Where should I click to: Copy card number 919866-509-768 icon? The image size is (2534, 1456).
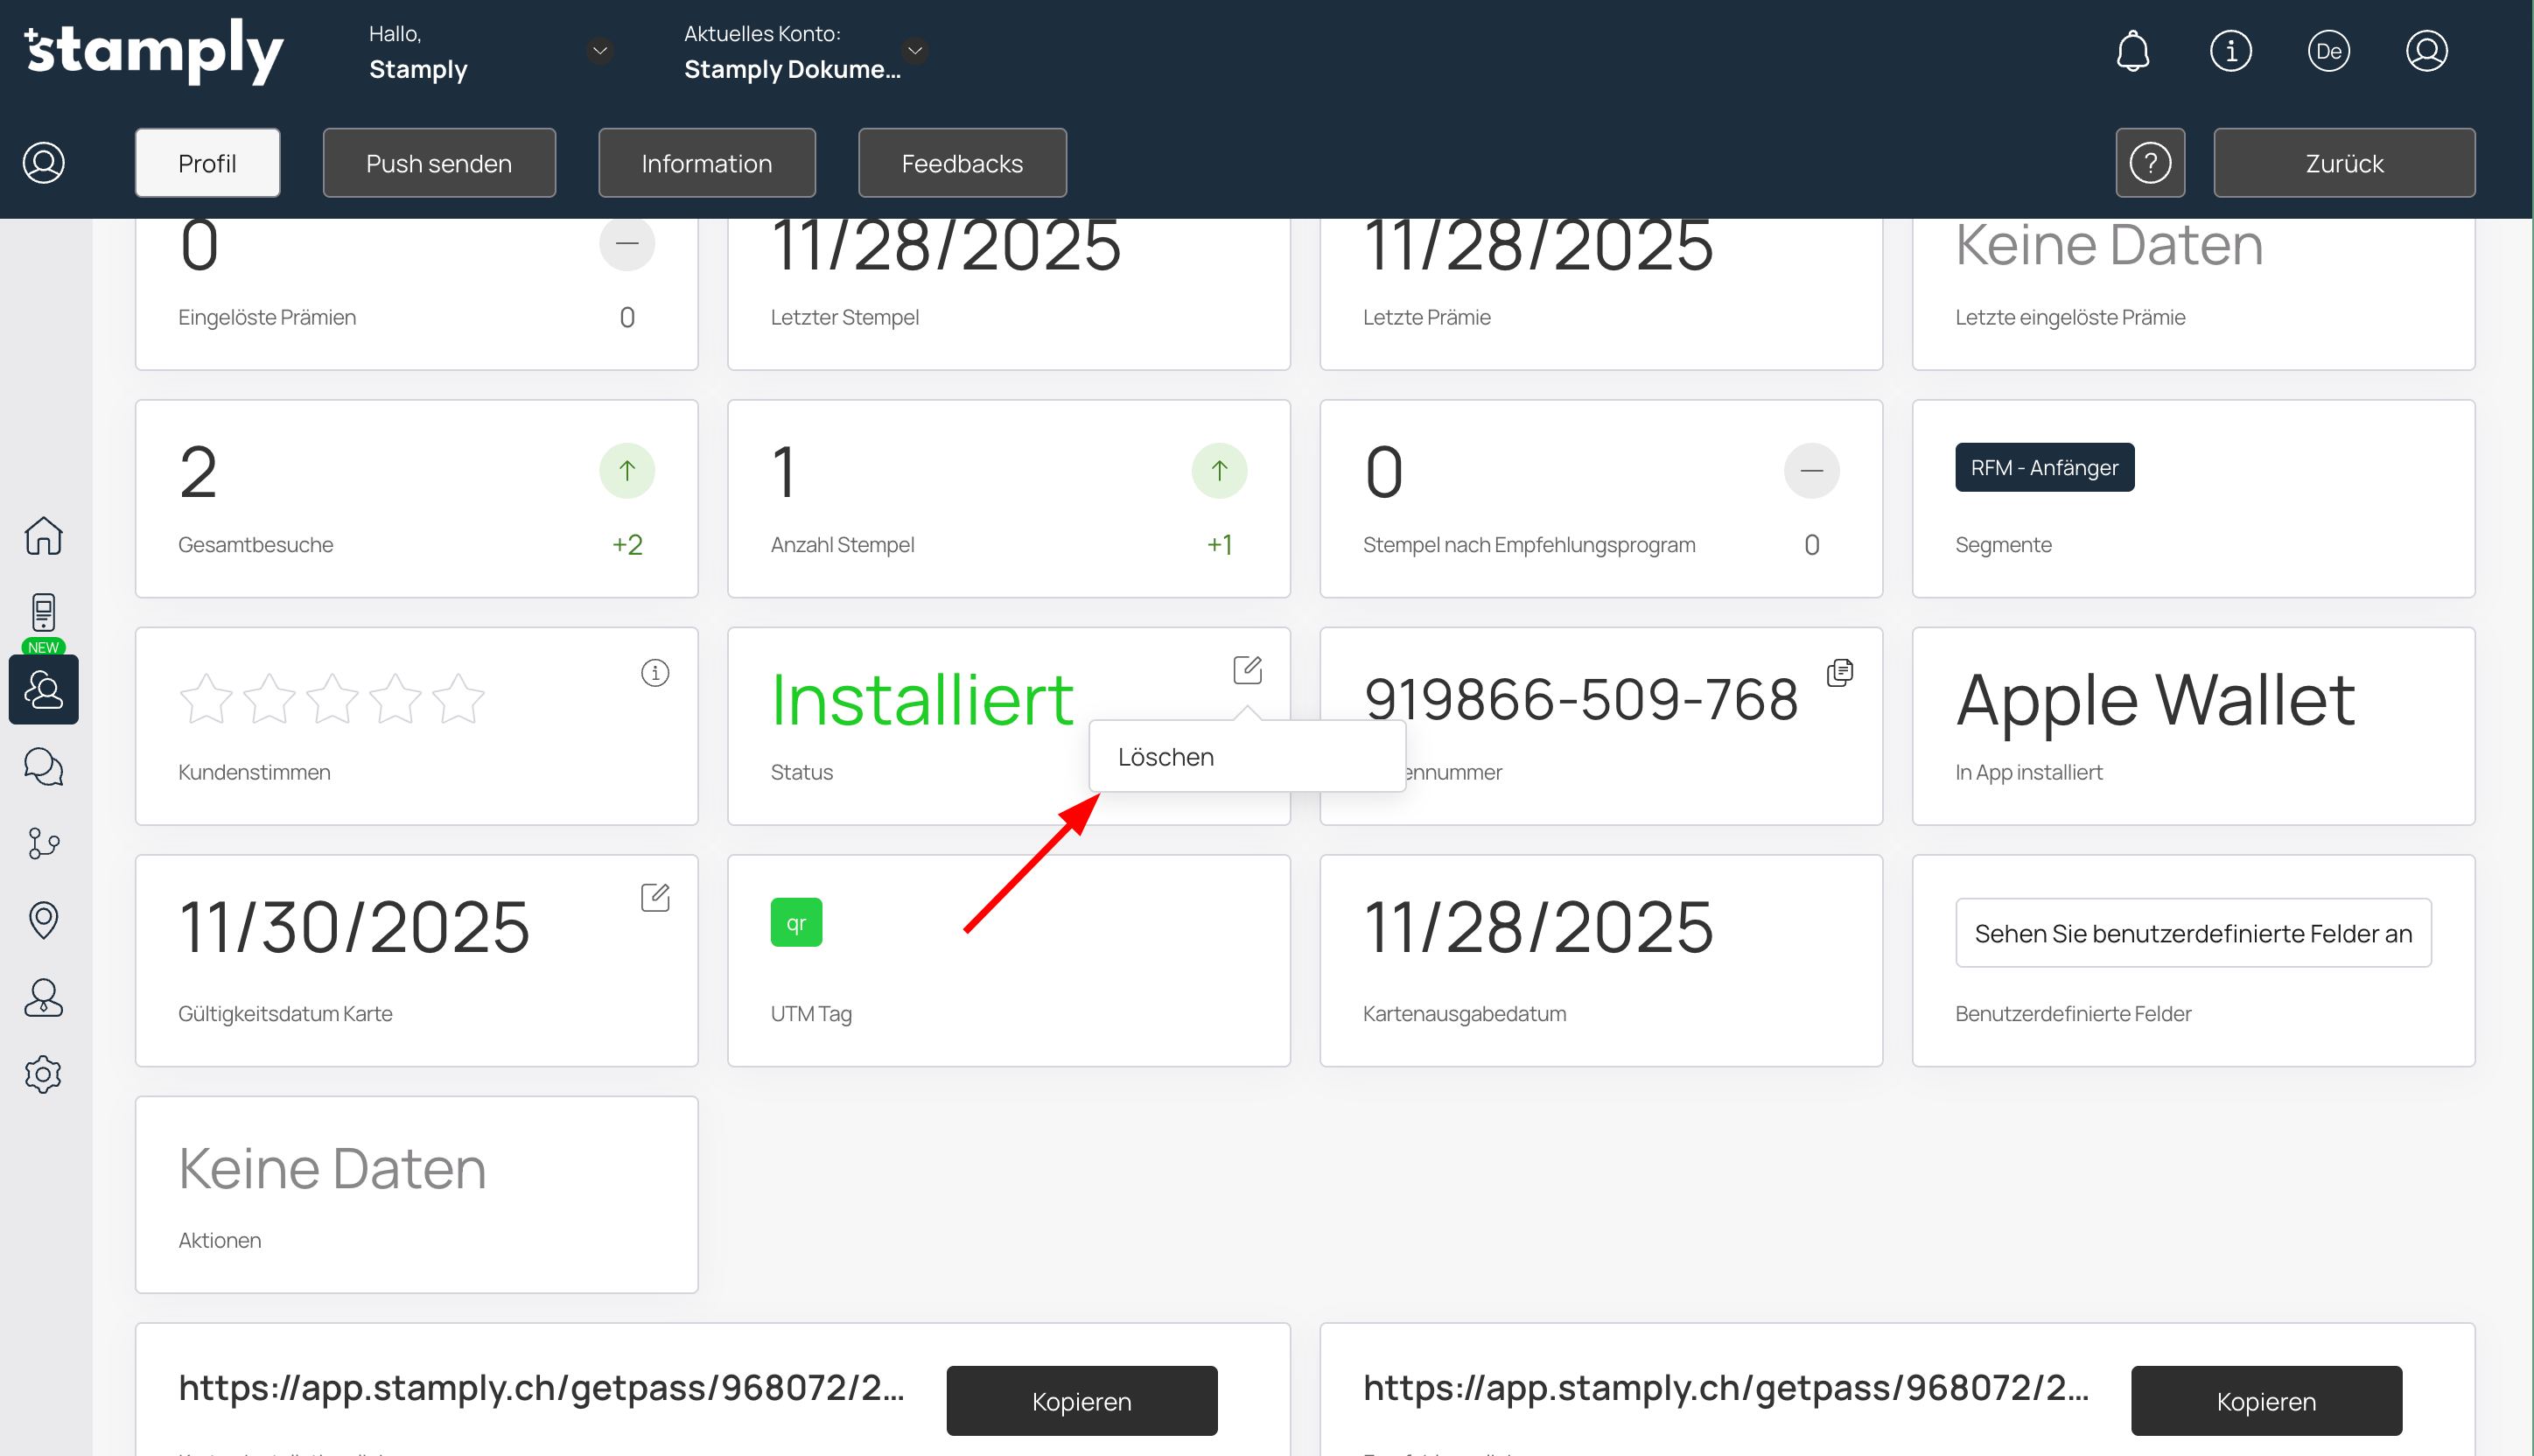tap(1839, 673)
